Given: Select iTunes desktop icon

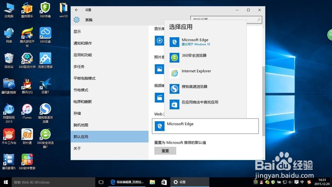Looking at the screenshot, I should coord(27,111).
